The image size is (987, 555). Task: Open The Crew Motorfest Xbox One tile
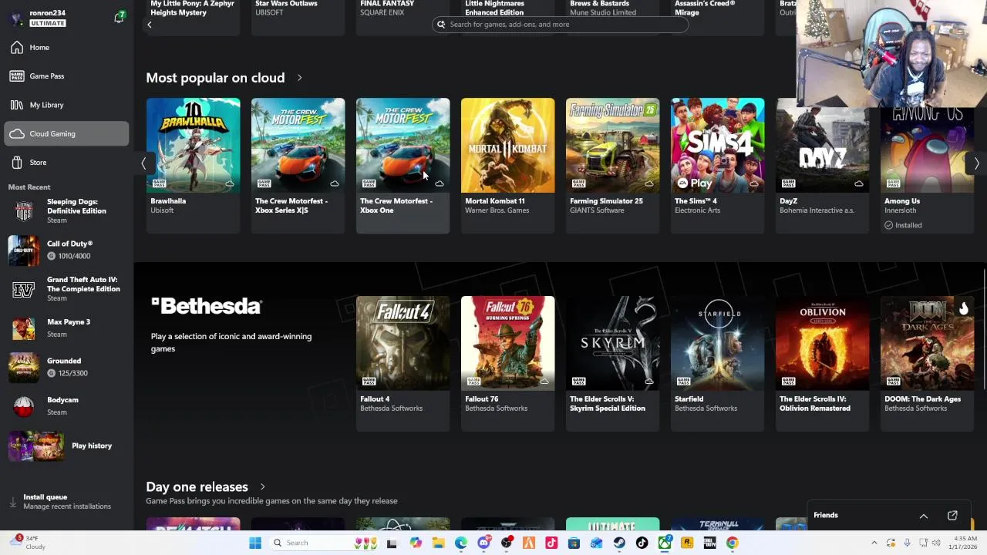(403, 165)
